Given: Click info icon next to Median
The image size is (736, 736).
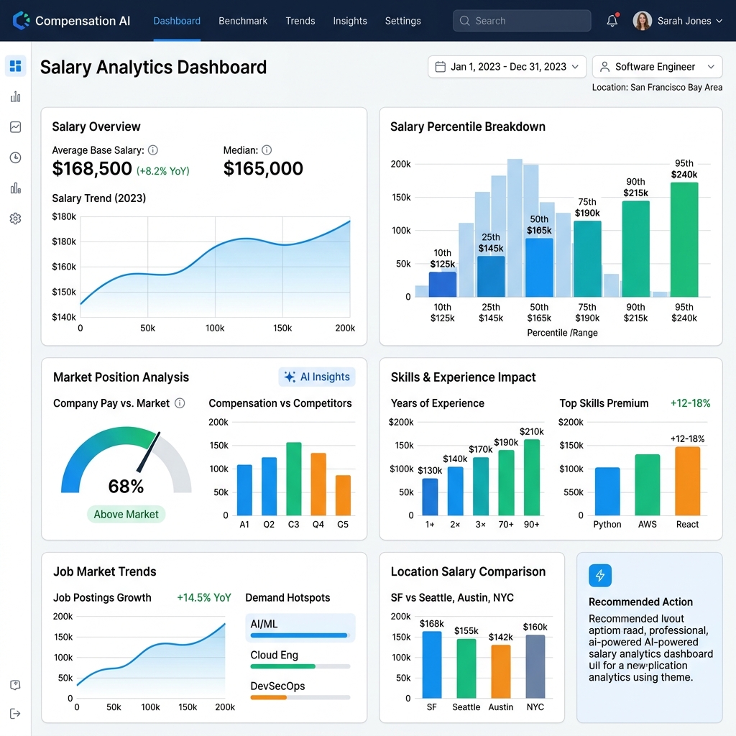Looking at the screenshot, I should [267, 150].
